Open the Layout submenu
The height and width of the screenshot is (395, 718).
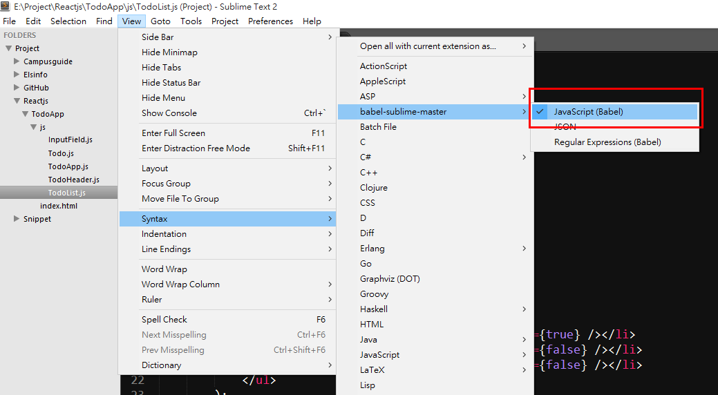(x=227, y=168)
